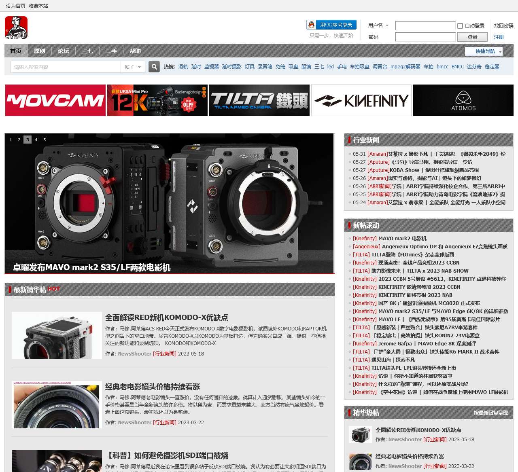Open post KINEFINITY 即将亮相 2023 NAB

point(415,295)
